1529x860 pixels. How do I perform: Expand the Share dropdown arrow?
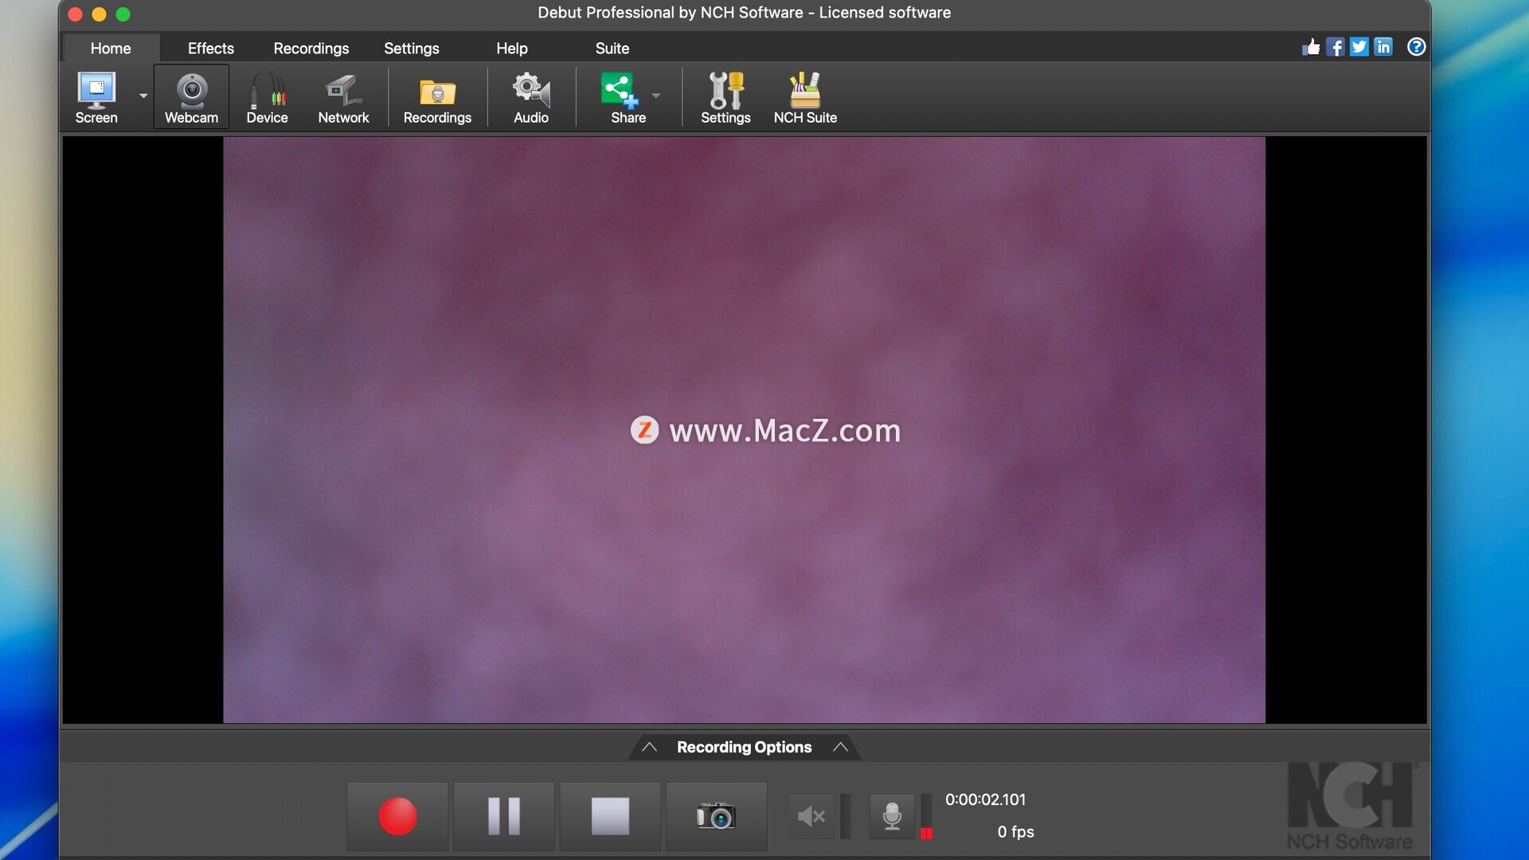[656, 96]
